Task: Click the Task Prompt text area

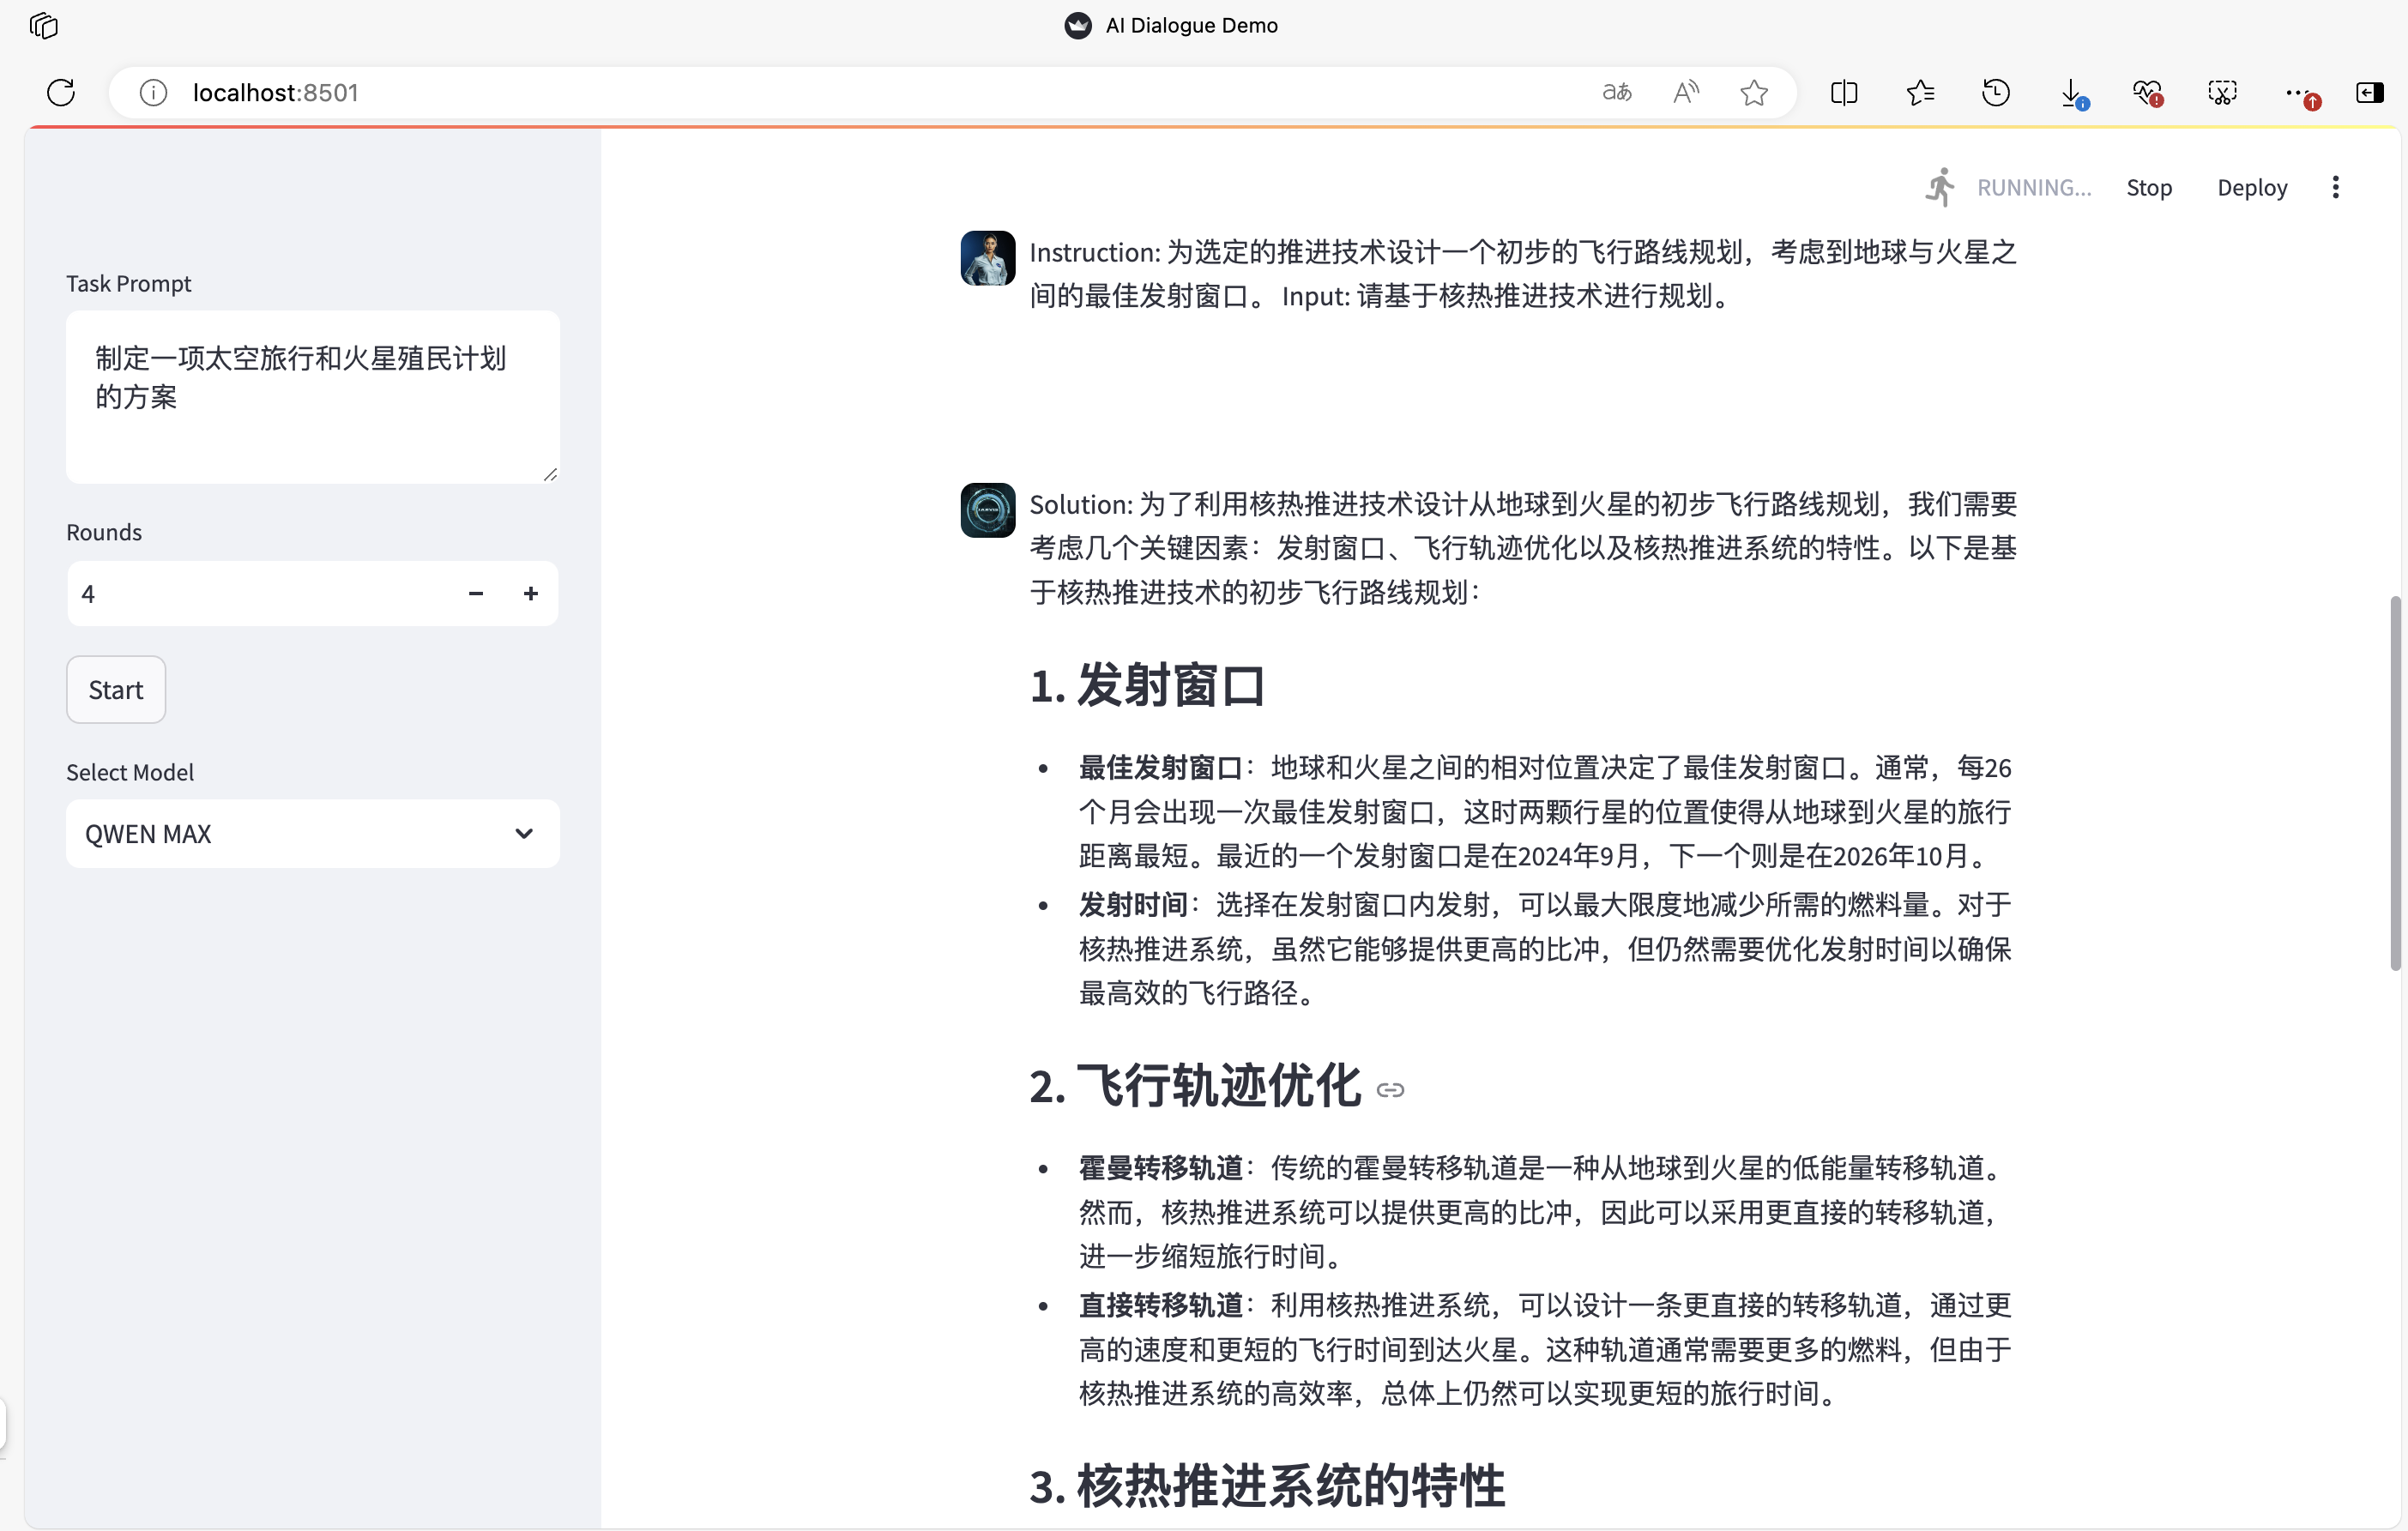Action: tap(312, 398)
